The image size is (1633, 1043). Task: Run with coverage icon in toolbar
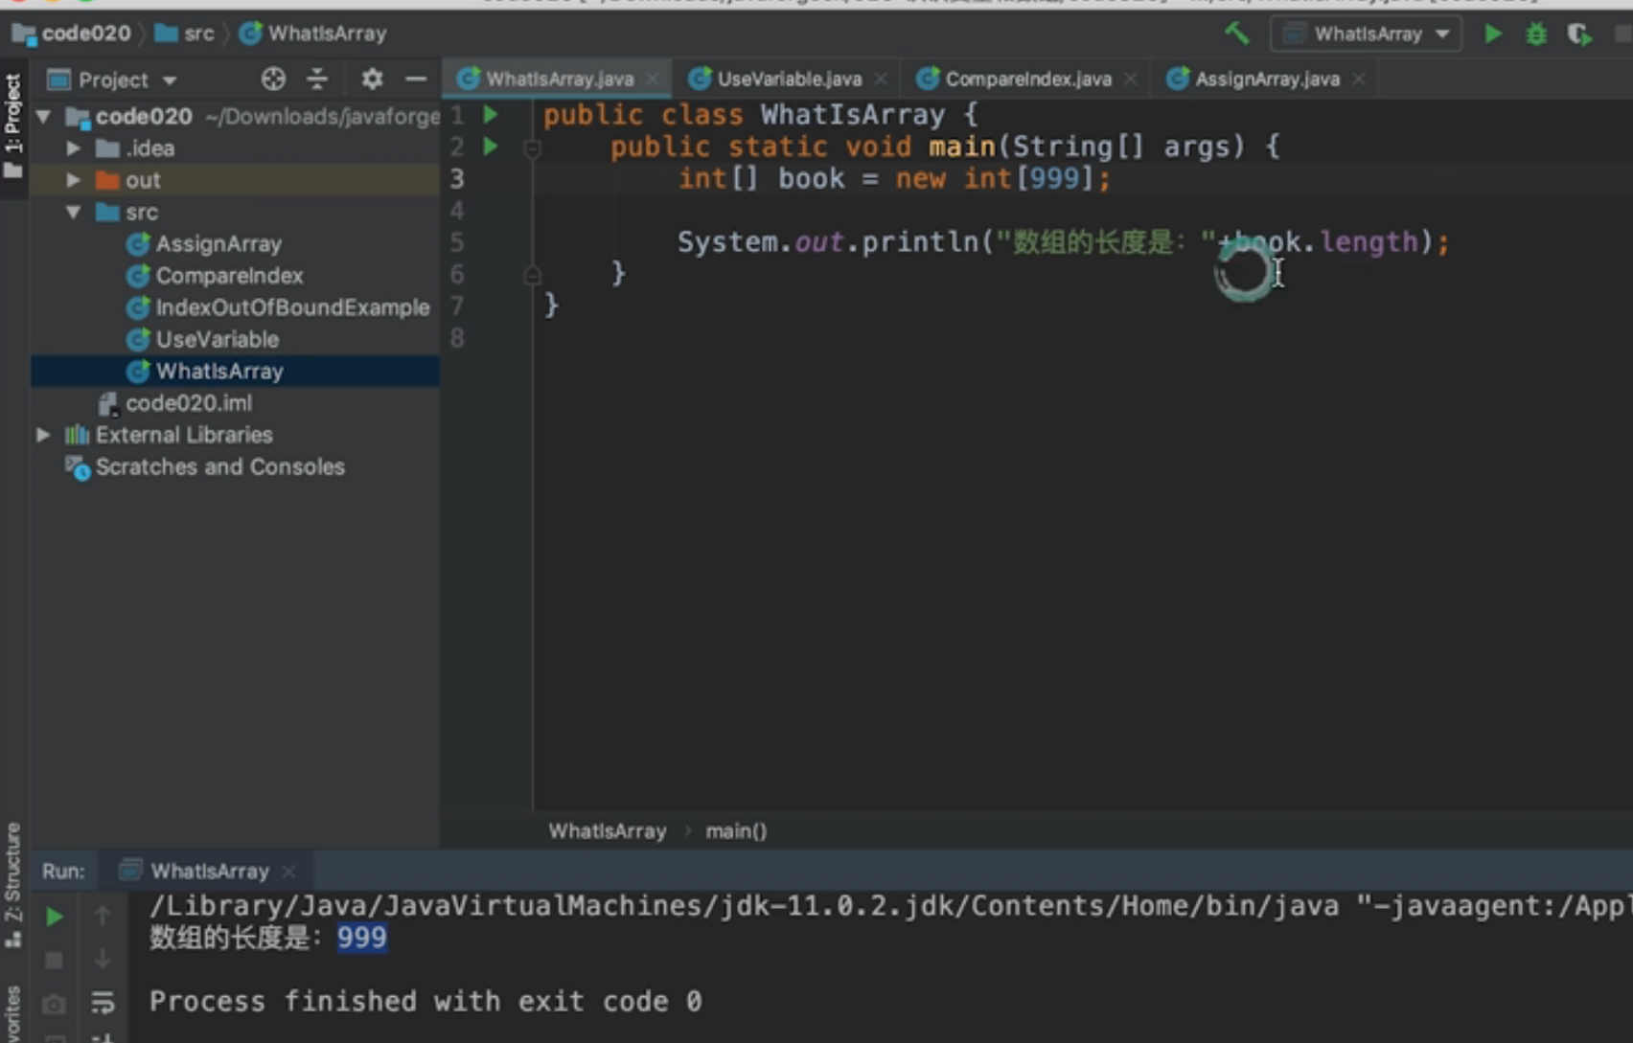[1579, 34]
